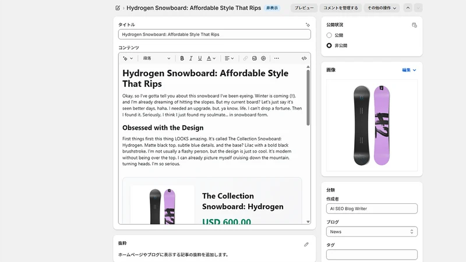The width and height of the screenshot is (466, 262).
Task: Go to the next article with the down arrow
Action: point(418,8)
